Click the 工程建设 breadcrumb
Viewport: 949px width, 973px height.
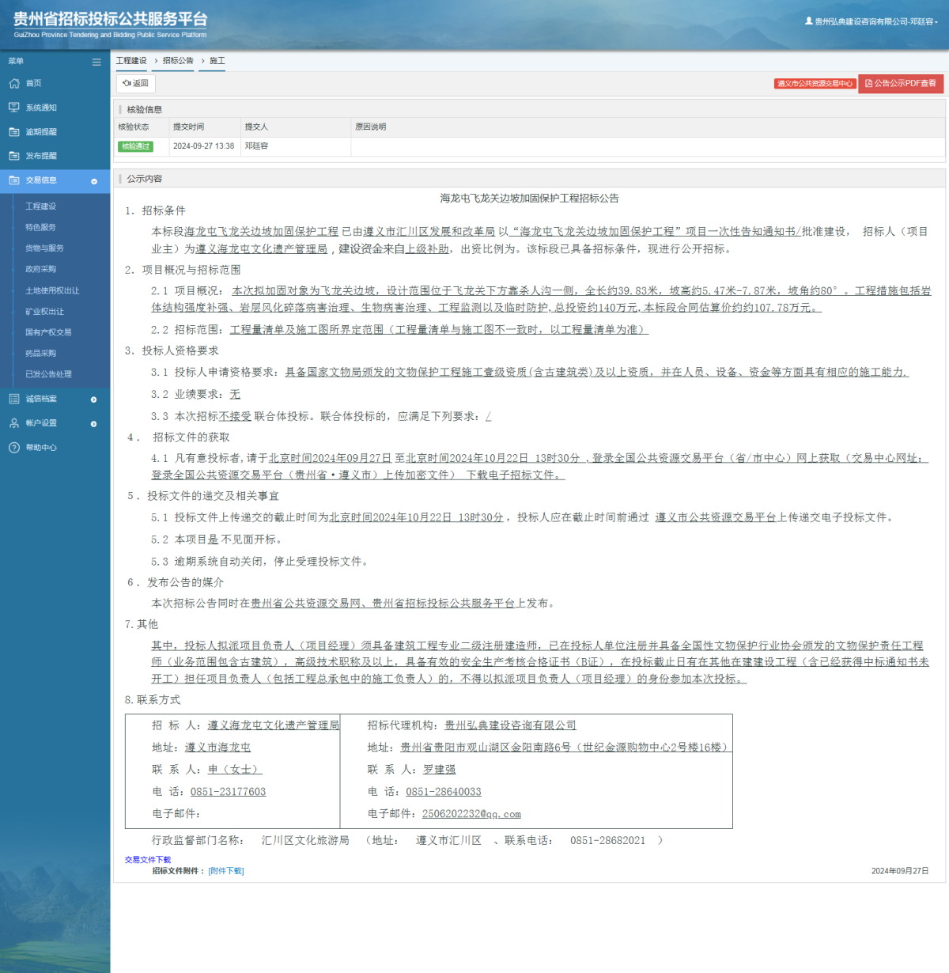coord(131,61)
